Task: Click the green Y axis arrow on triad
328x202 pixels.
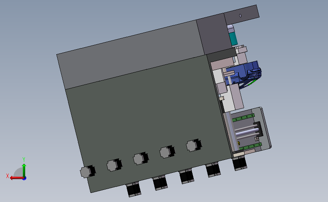Action: pos(24,171)
